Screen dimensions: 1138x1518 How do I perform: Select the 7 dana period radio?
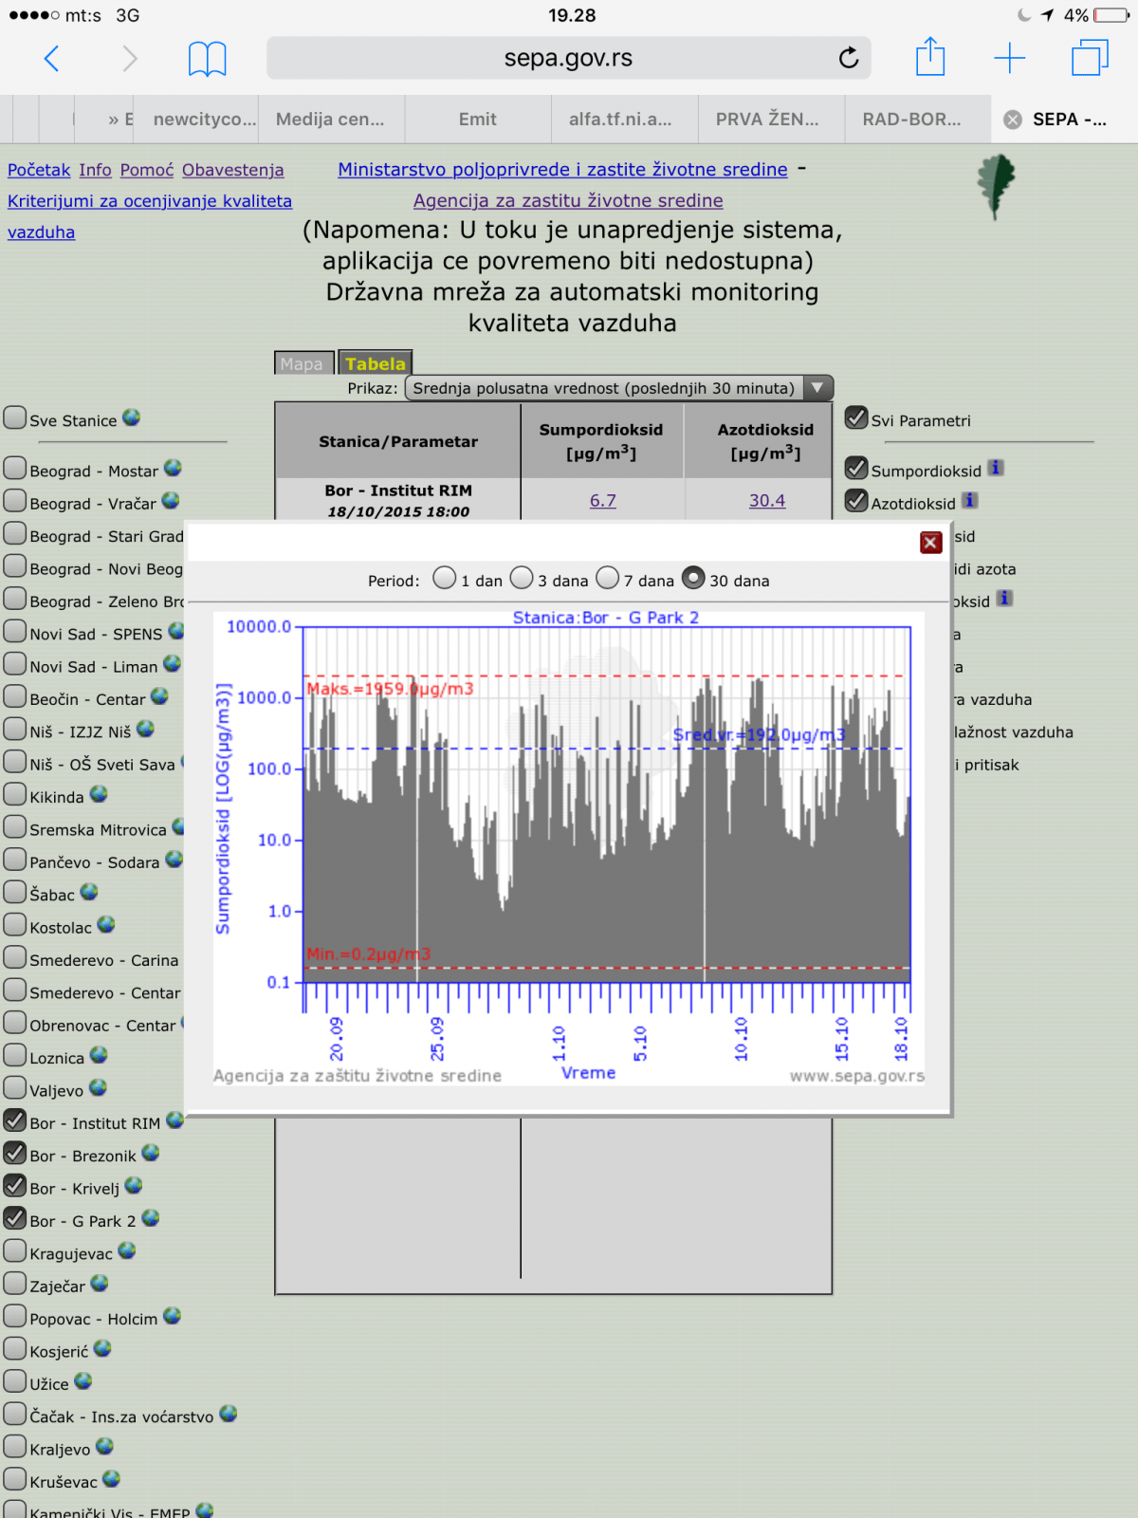(x=608, y=578)
